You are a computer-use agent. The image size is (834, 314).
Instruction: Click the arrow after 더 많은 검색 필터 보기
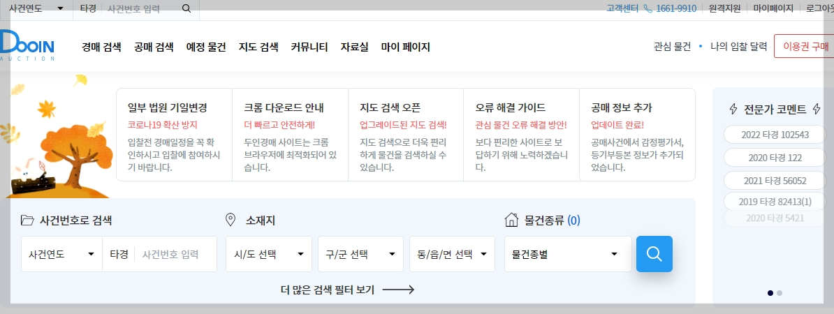(398, 290)
